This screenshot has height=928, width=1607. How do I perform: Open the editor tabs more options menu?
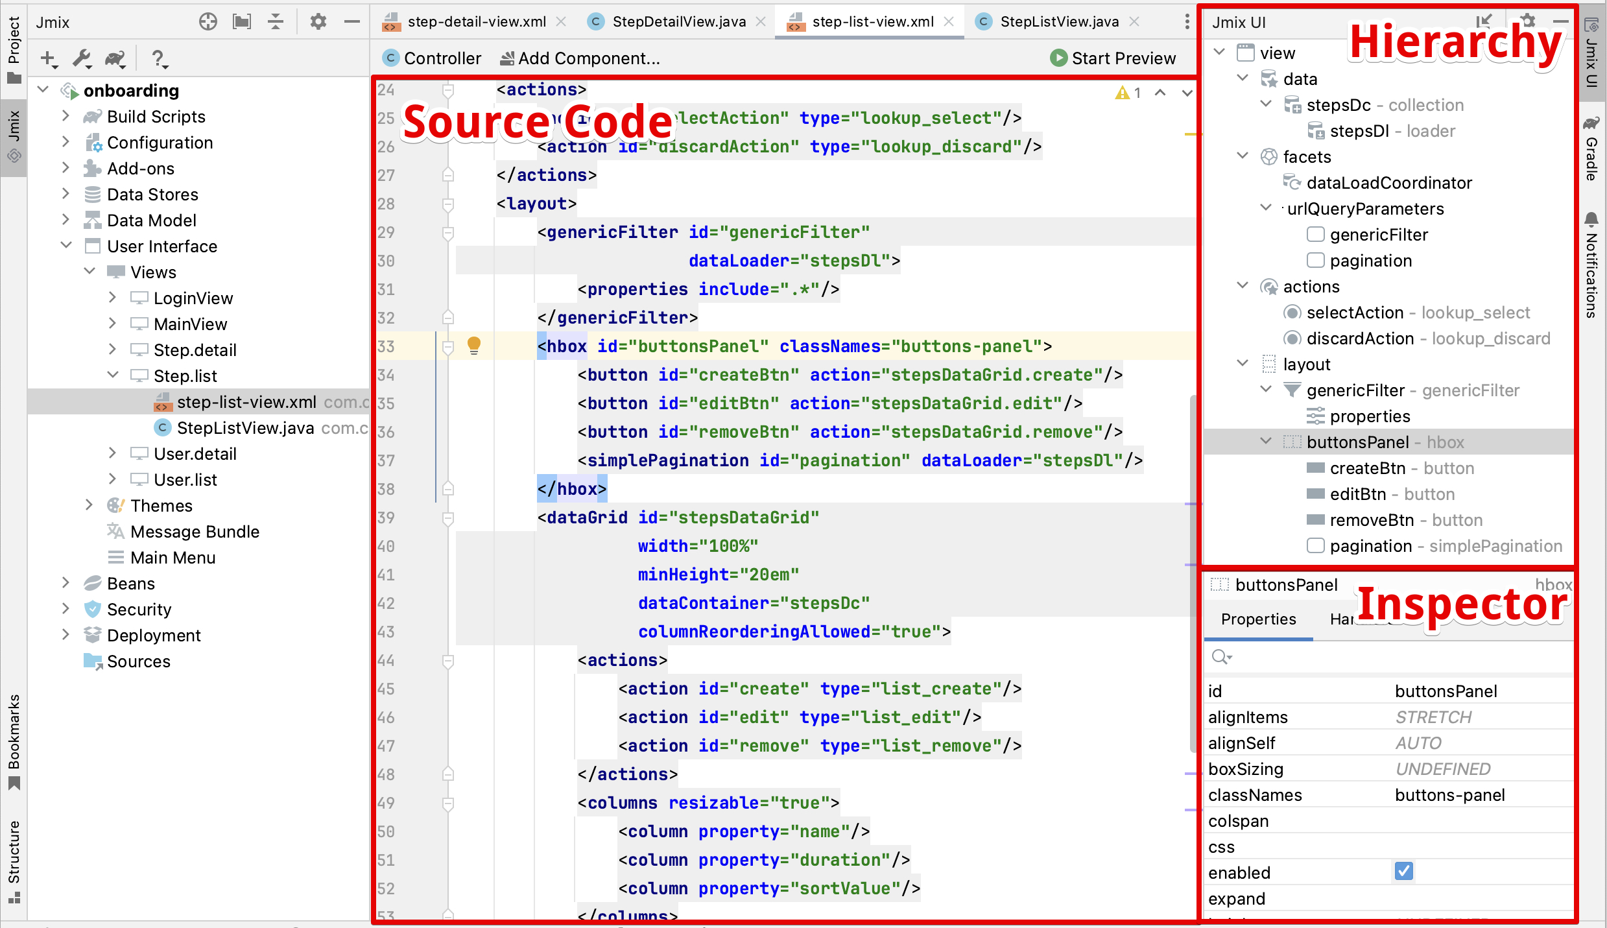[1187, 22]
